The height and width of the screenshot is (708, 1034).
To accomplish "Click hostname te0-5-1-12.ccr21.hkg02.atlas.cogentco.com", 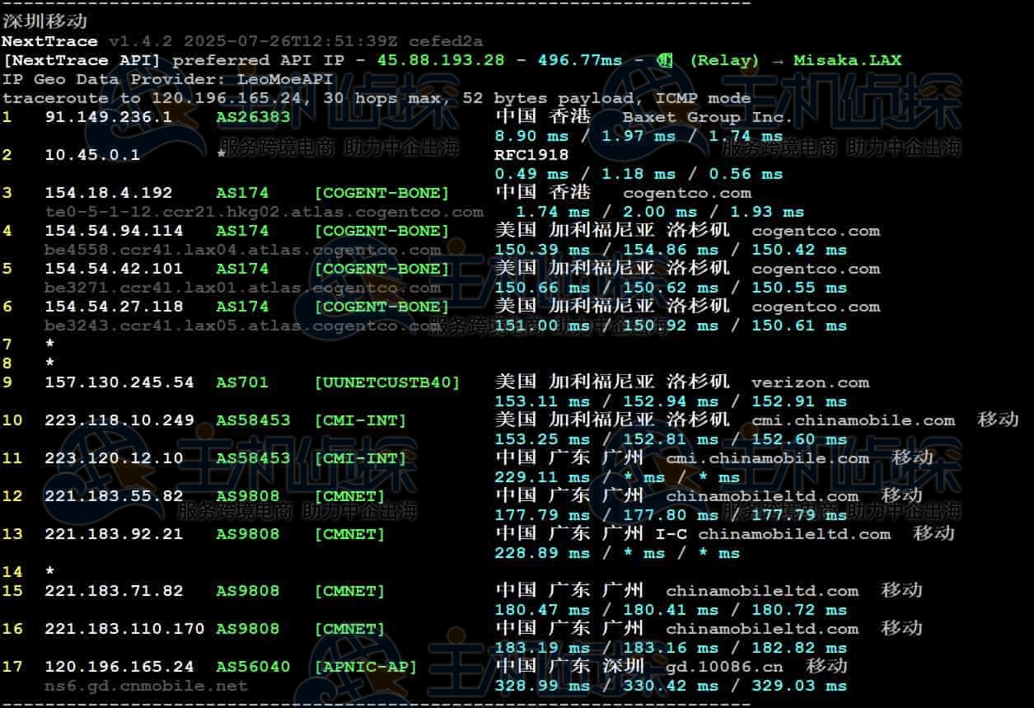I will [264, 212].
